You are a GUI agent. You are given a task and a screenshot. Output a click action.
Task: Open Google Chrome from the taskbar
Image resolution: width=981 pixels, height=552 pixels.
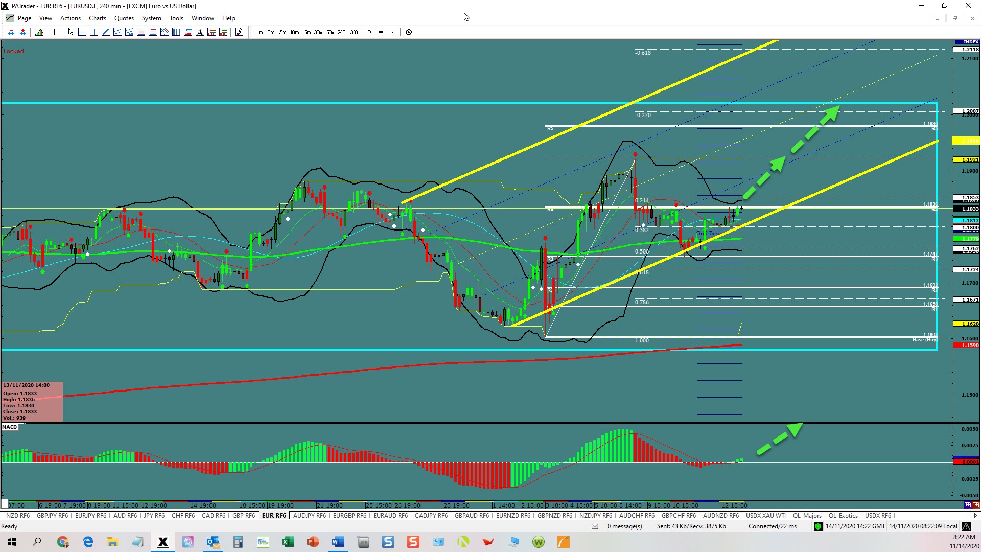63,542
